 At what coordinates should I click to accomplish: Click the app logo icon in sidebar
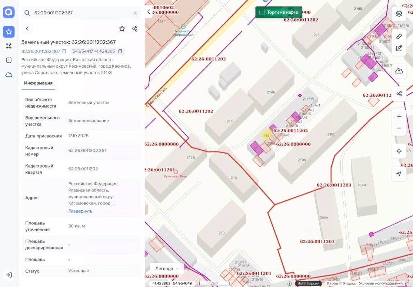pos(9,12)
